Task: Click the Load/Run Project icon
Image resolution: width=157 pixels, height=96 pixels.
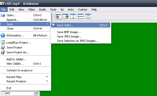Action: [x=3, y=43]
